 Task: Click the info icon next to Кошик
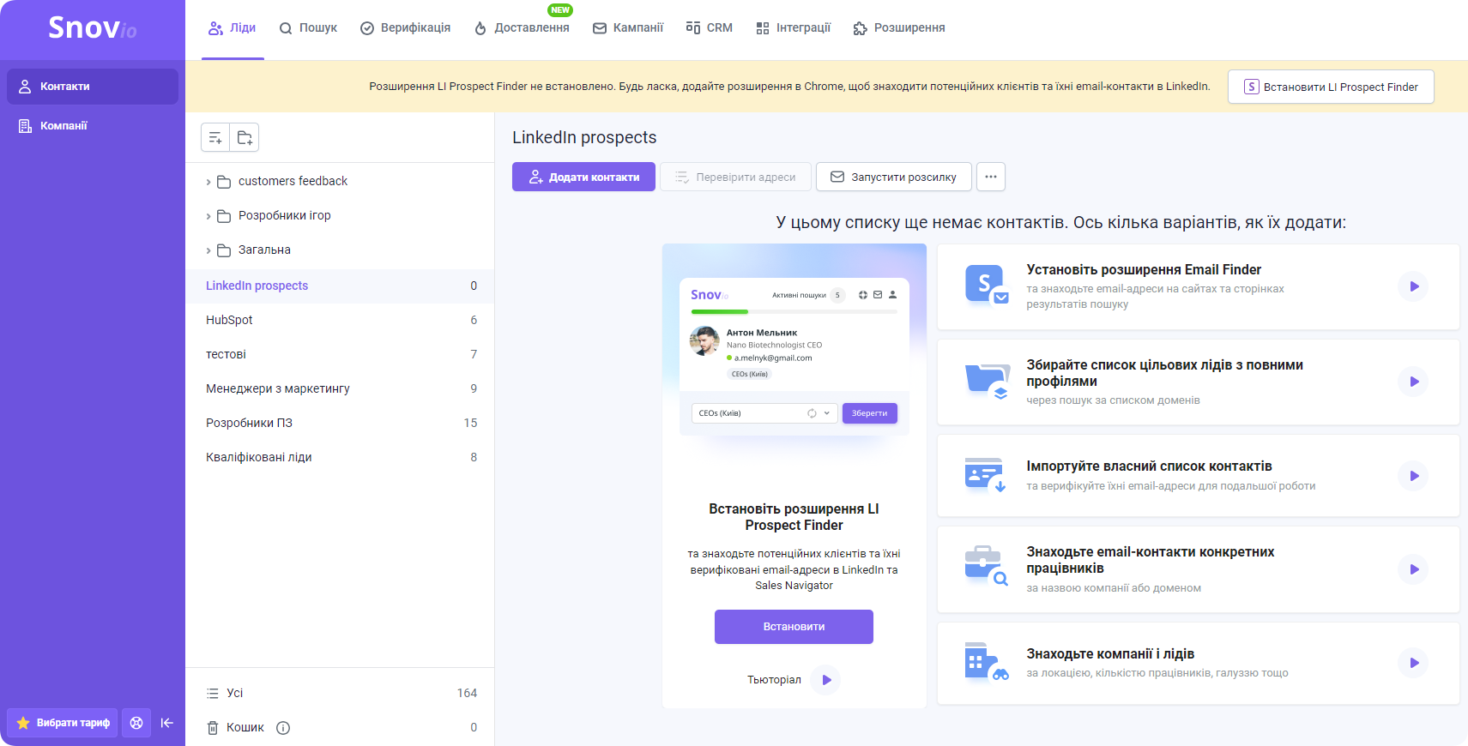[x=283, y=728]
